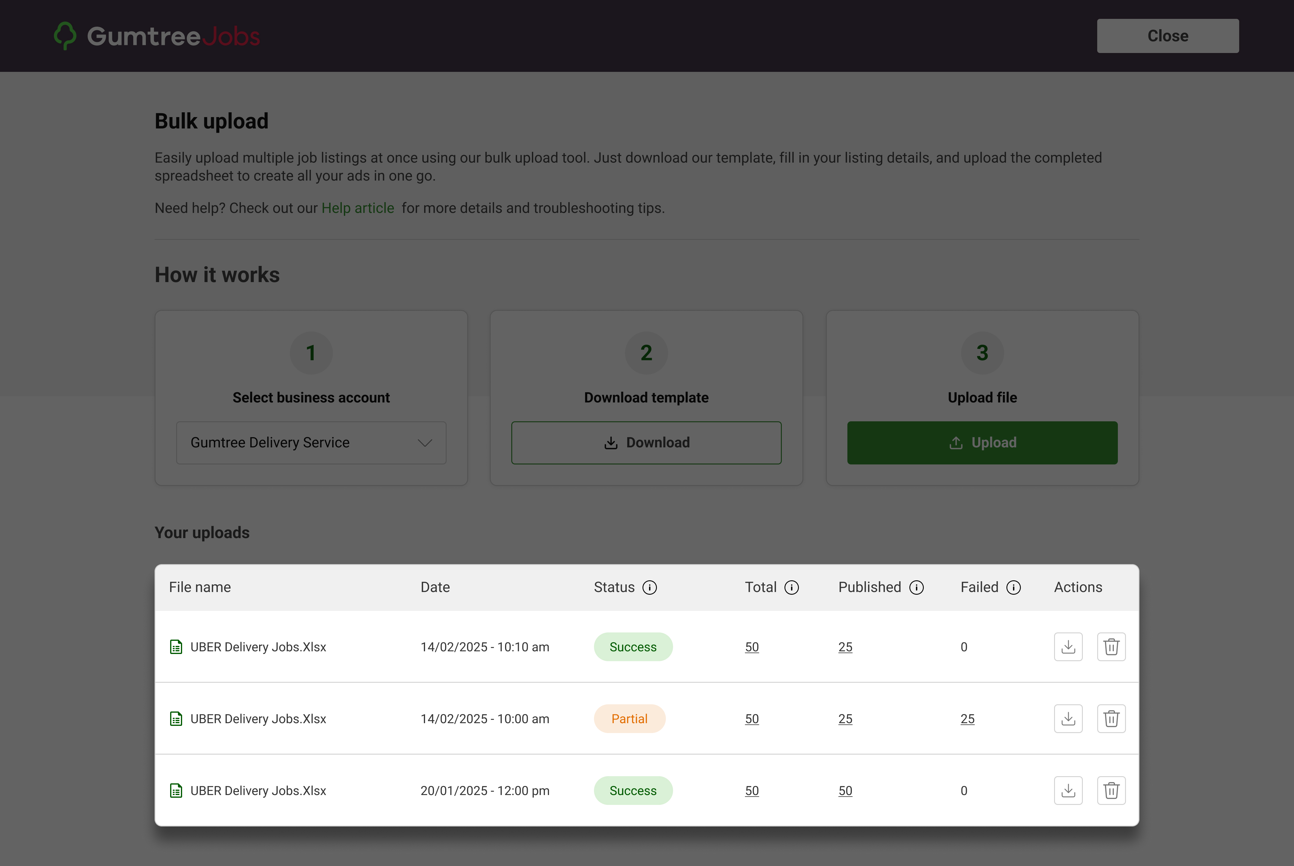1294x866 pixels.
Task: Delete the 10:00 am Partial upload
Action: [x=1111, y=719]
